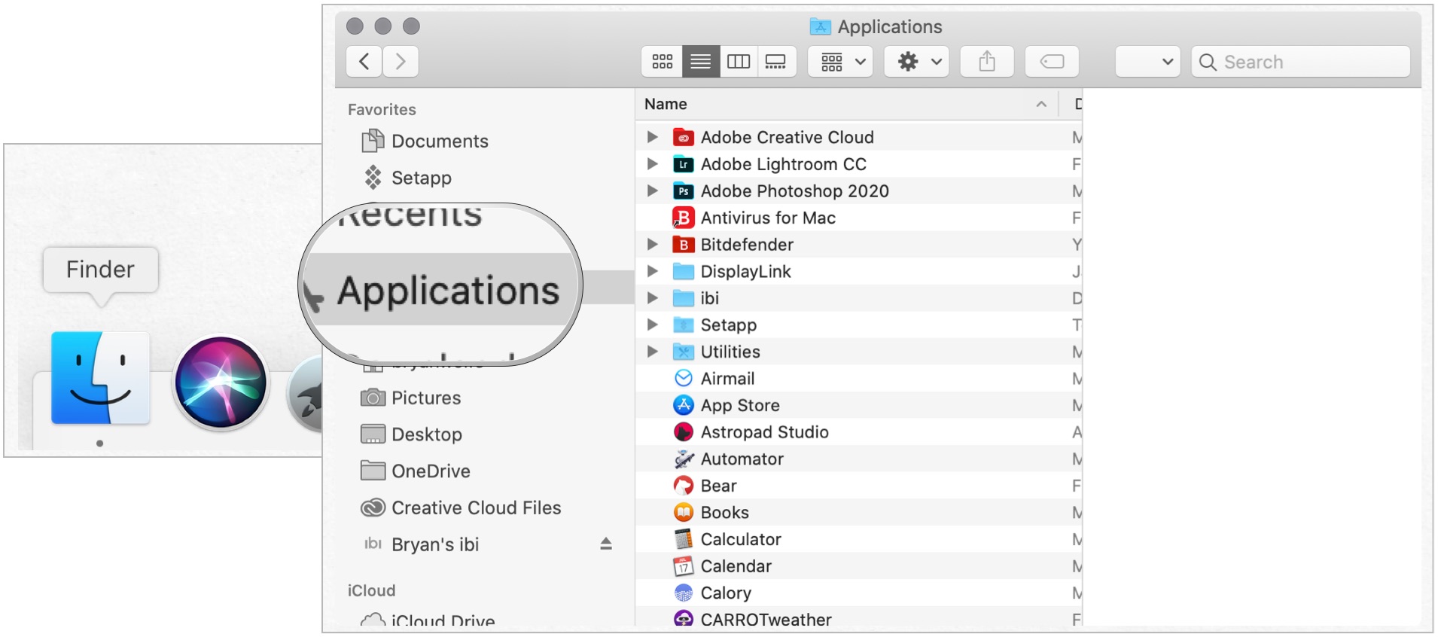
Task: Select the ibi folder icon
Action: 684,298
